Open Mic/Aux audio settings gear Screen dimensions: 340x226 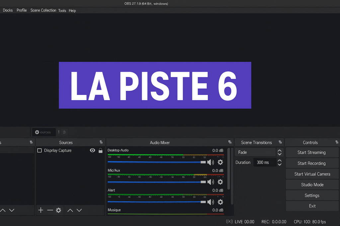[220, 182]
